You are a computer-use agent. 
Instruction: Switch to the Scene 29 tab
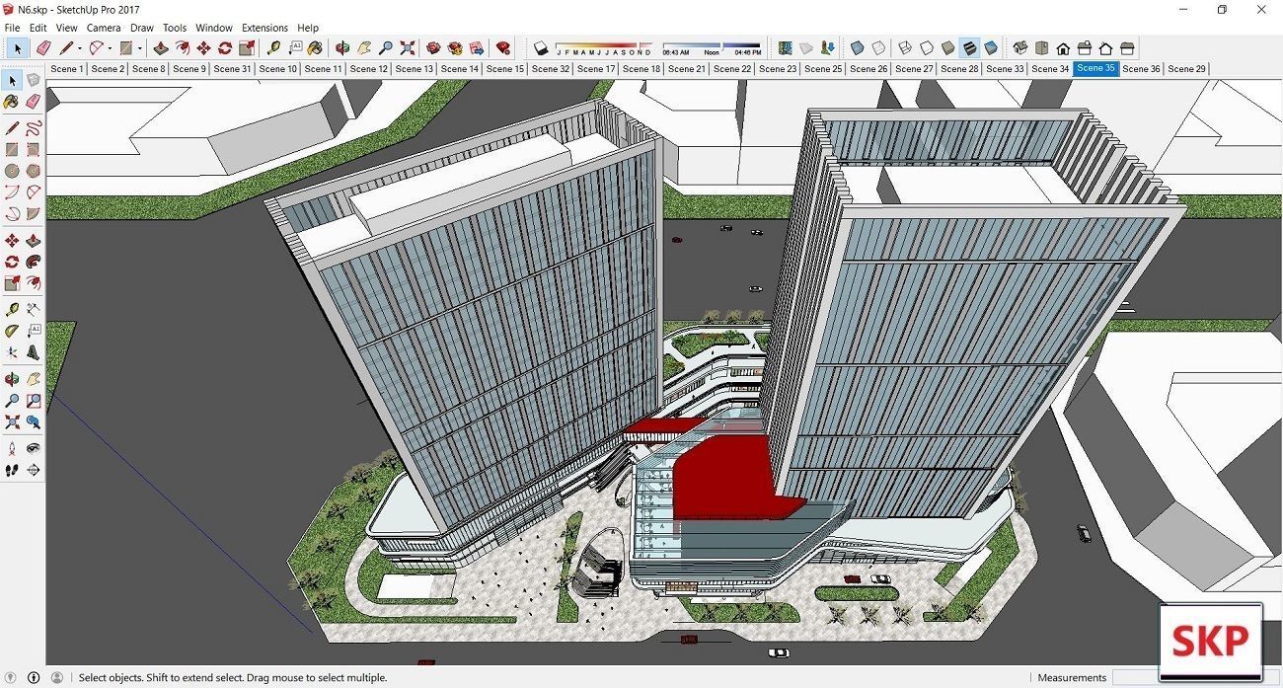pos(1186,69)
